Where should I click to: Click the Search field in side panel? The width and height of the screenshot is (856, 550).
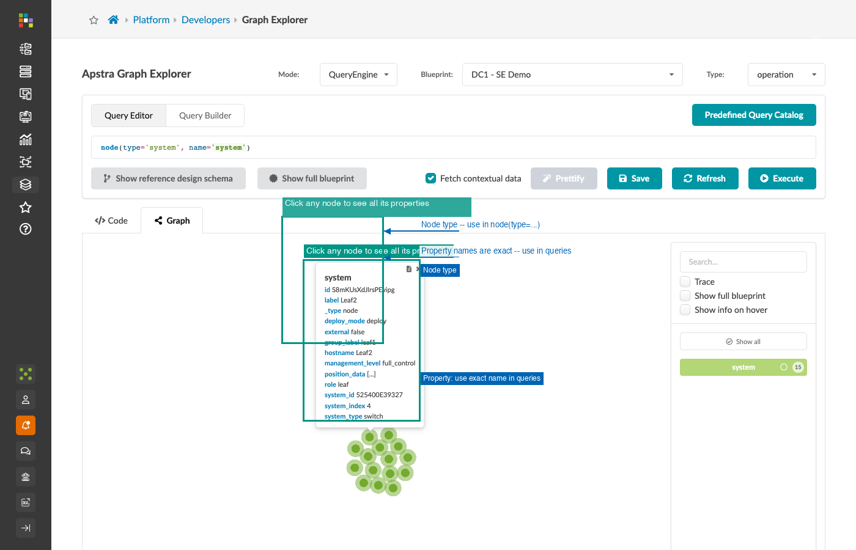743,262
